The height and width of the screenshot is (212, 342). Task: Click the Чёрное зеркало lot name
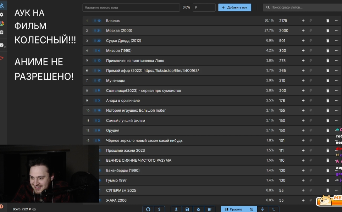pyautogui.click(x=144, y=140)
